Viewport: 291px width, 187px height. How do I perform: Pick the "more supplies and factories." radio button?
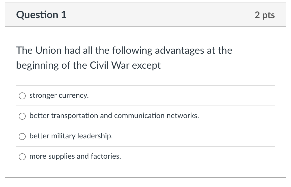pyautogui.click(x=22, y=157)
